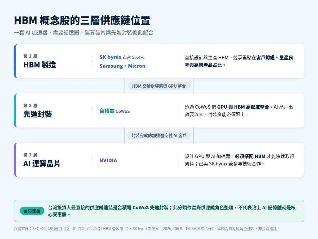Click the subtitle about AI 加速器 needing 記憶體

[x=83, y=33]
